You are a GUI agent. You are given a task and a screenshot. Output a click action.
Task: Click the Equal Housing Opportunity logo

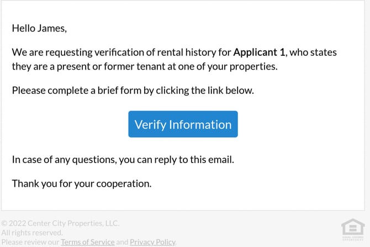353,230
